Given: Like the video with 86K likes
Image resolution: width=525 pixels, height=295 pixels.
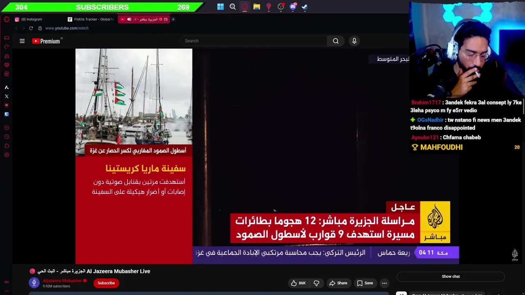Looking at the screenshot, I should pos(298,283).
